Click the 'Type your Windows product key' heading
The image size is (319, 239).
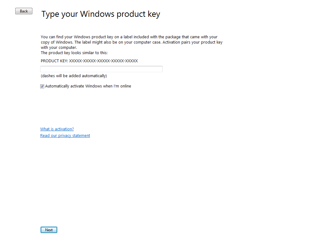[101, 14]
